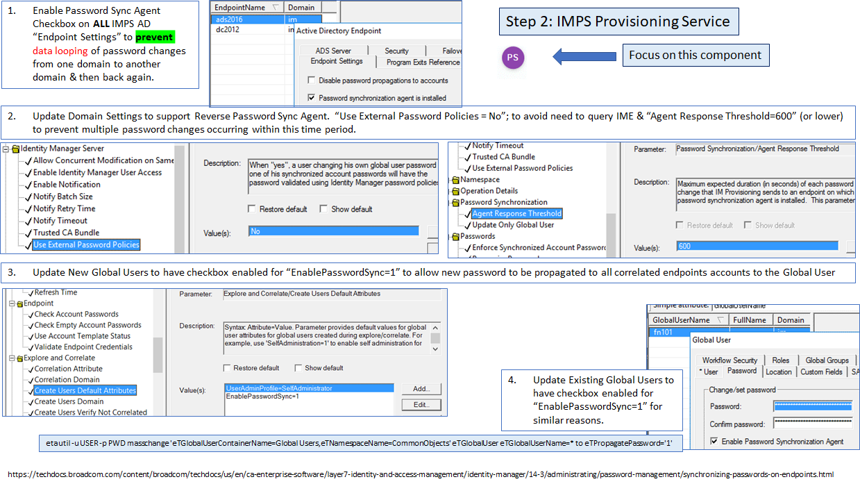Open the Global Groups tab
The height and width of the screenshot is (484, 860).
coord(827,360)
